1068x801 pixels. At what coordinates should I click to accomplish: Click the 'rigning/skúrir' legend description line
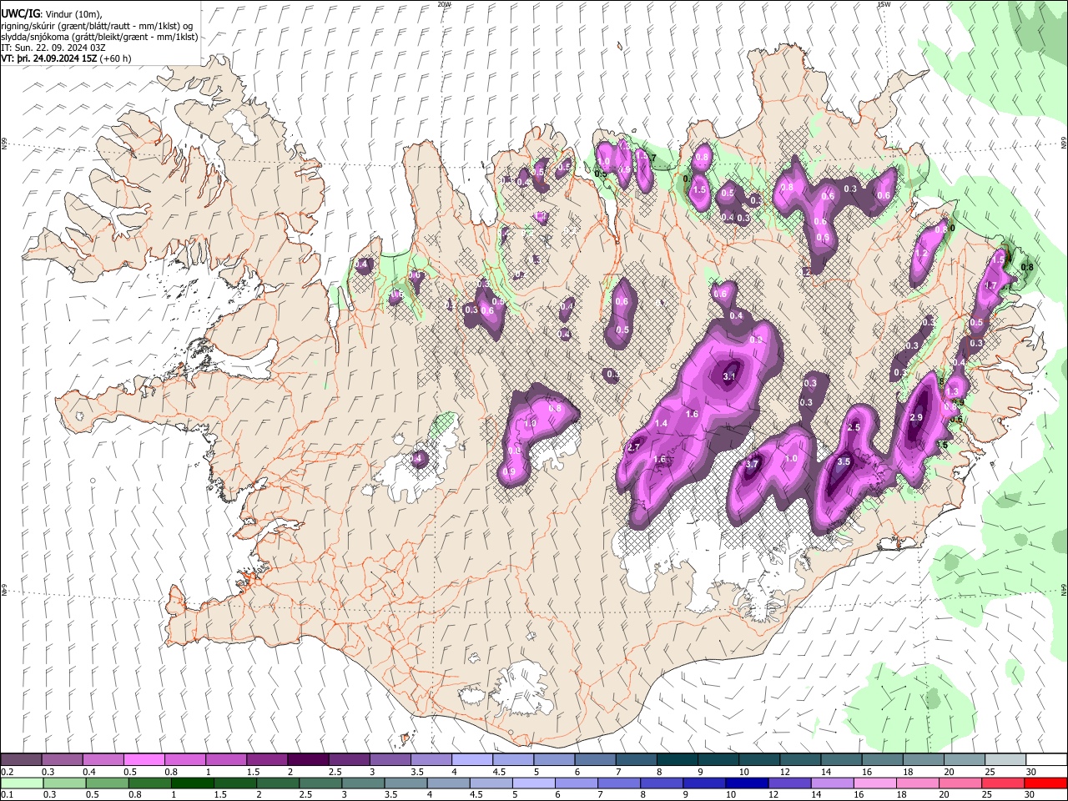click(98, 26)
